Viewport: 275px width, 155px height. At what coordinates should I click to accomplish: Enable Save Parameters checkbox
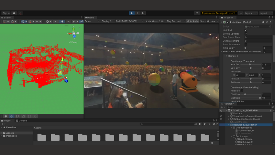point(246,44)
